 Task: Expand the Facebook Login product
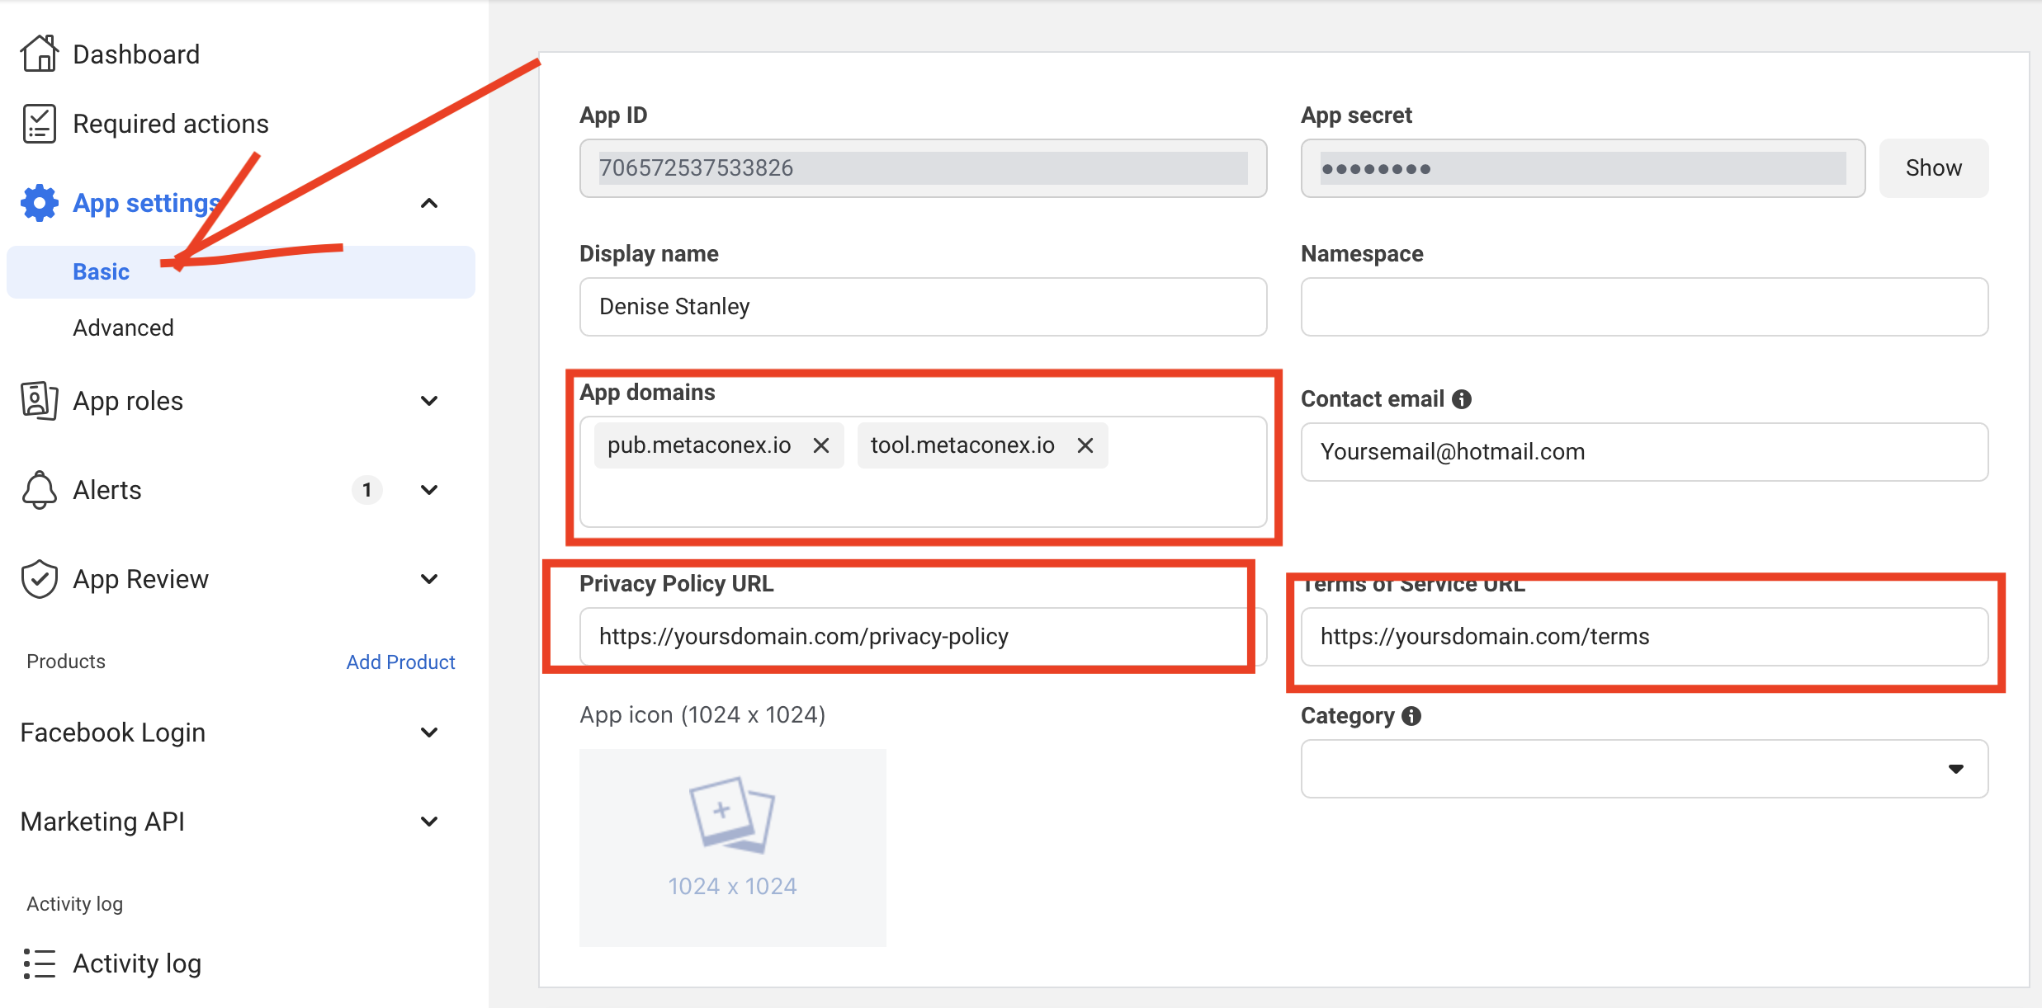click(429, 732)
